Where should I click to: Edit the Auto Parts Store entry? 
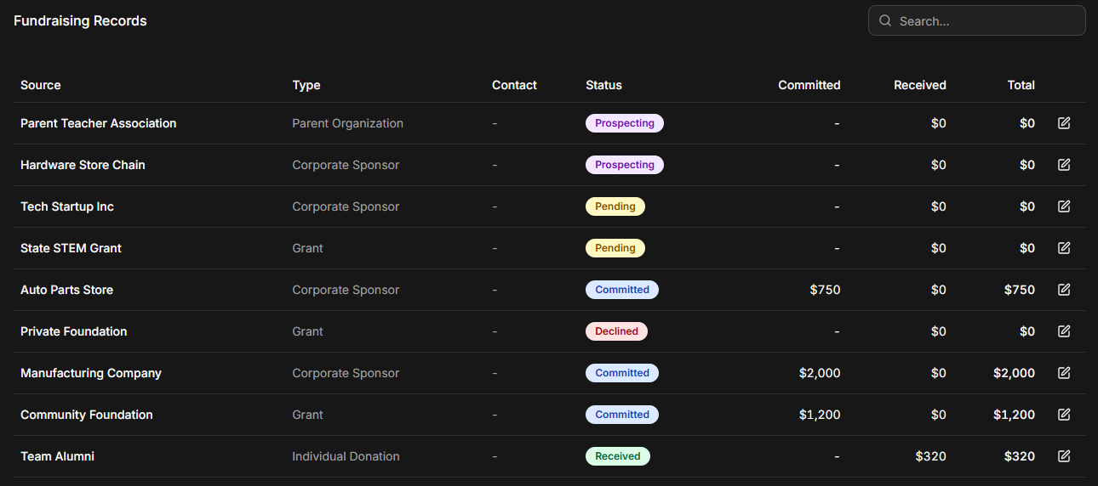1063,290
